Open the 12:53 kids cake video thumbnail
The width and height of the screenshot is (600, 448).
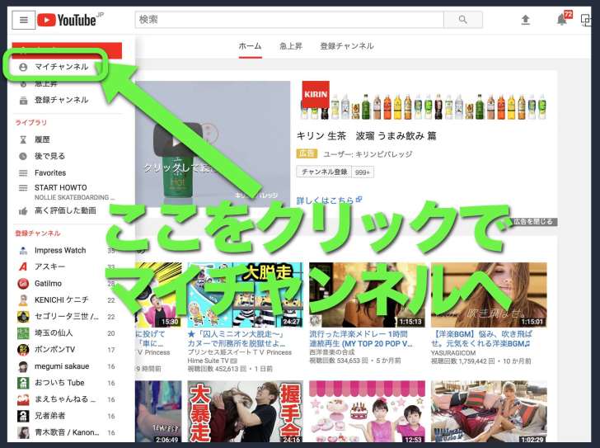[x=367, y=412]
